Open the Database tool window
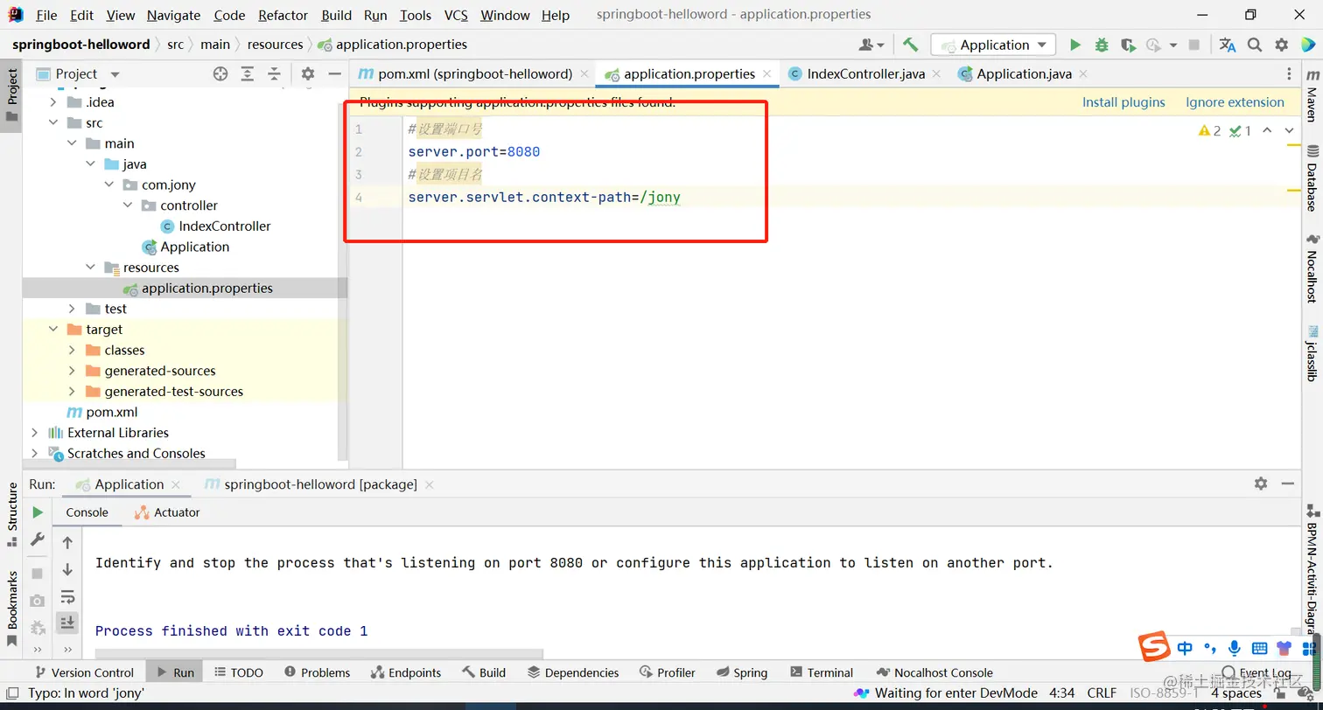This screenshot has height=710, width=1323. click(1312, 178)
